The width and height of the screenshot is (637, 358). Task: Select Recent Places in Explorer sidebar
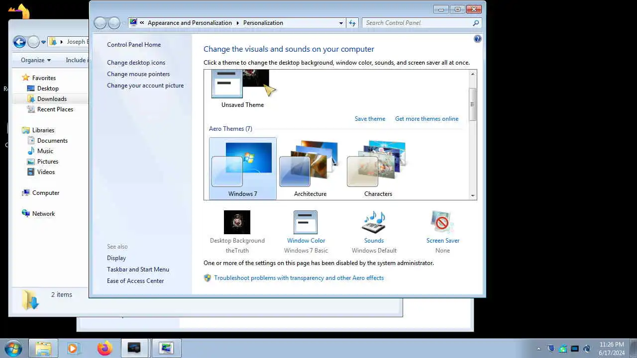coord(55,109)
